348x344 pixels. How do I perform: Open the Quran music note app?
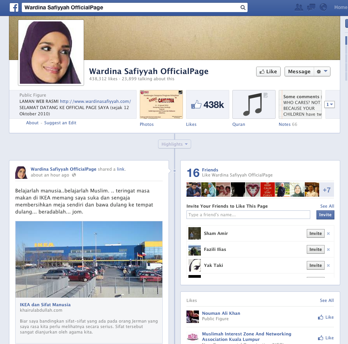click(x=254, y=104)
